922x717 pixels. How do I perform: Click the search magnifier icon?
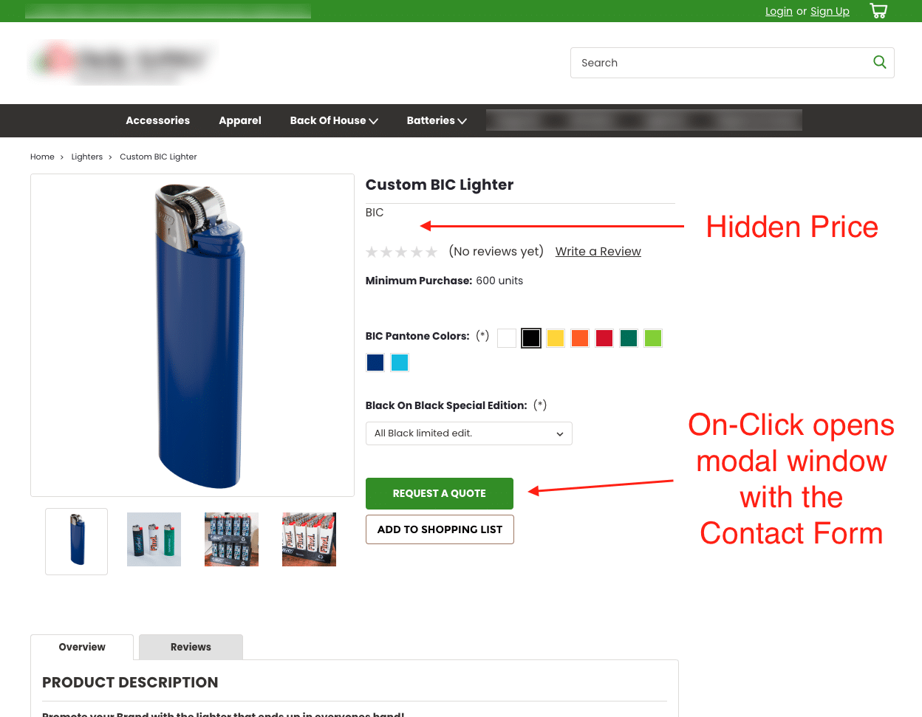[879, 62]
